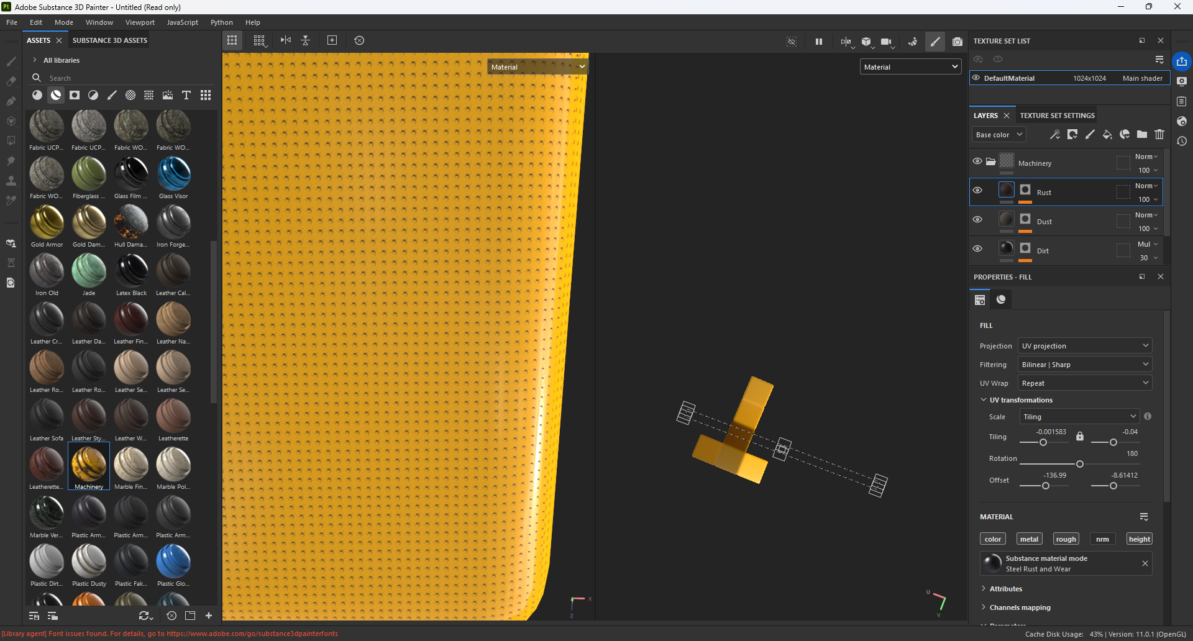
Task: Select the Material picker tool
Action: coord(11,201)
